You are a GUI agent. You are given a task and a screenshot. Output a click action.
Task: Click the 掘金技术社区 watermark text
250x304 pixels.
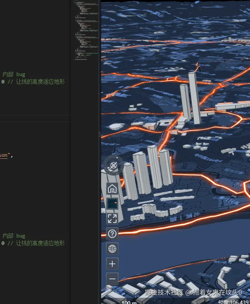coord(165,293)
